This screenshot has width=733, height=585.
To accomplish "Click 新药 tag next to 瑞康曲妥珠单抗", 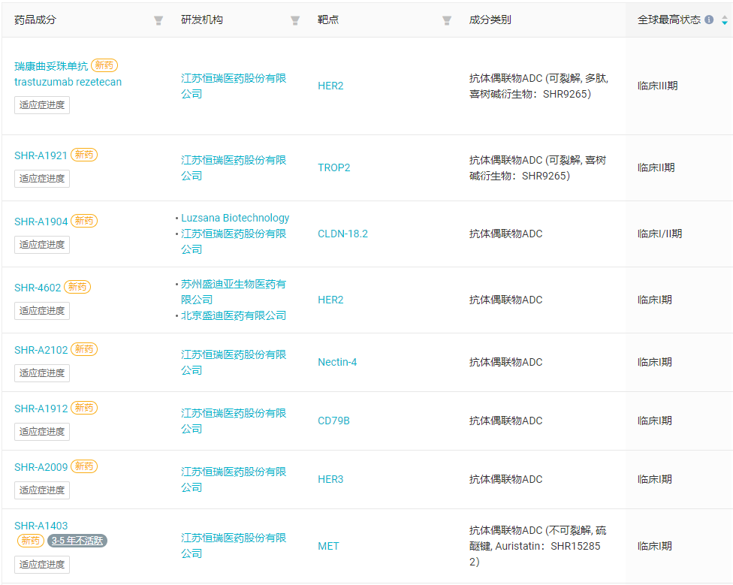I will point(104,65).
